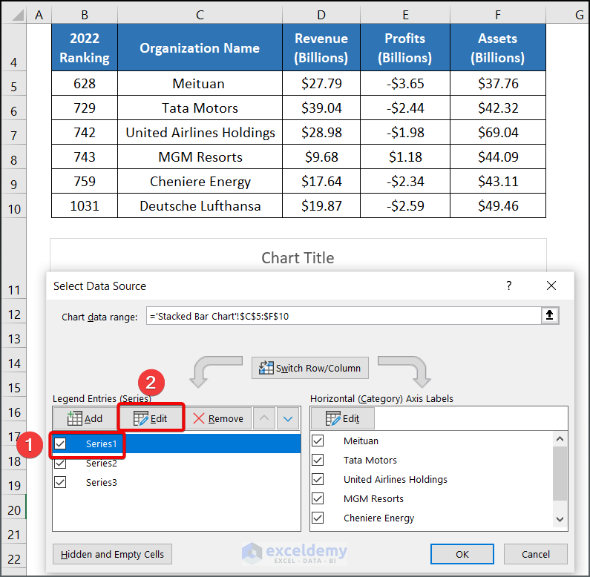Uncheck MGM Resorts category checkbox

[318, 498]
